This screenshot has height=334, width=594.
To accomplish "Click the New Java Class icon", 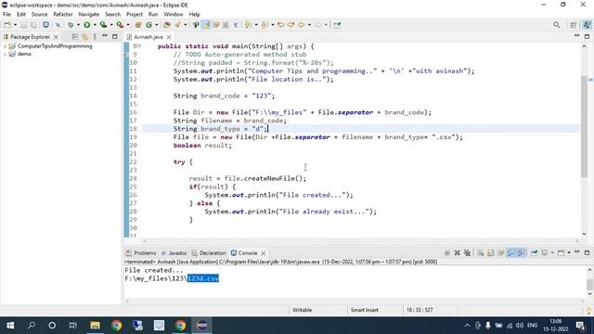I will point(148,25).
